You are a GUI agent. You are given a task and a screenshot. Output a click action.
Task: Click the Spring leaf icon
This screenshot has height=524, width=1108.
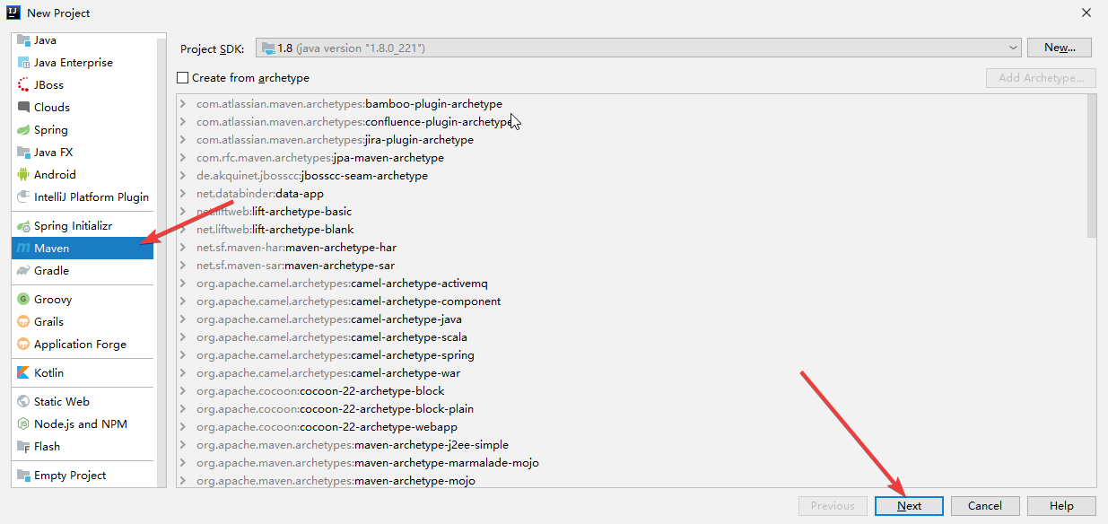(24, 130)
